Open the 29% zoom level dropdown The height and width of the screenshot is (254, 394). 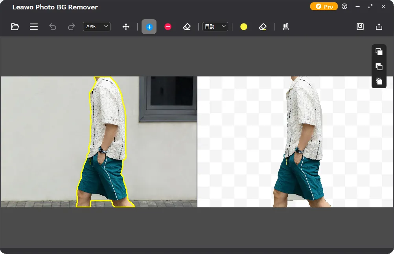click(97, 27)
